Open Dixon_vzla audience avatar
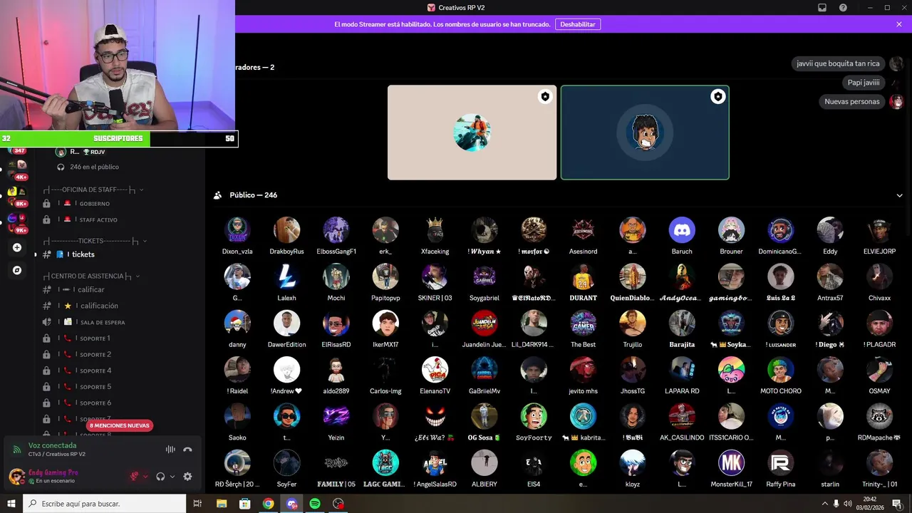 click(x=237, y=230)
